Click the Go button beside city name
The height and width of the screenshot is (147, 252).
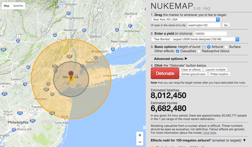tap(226, 25)
